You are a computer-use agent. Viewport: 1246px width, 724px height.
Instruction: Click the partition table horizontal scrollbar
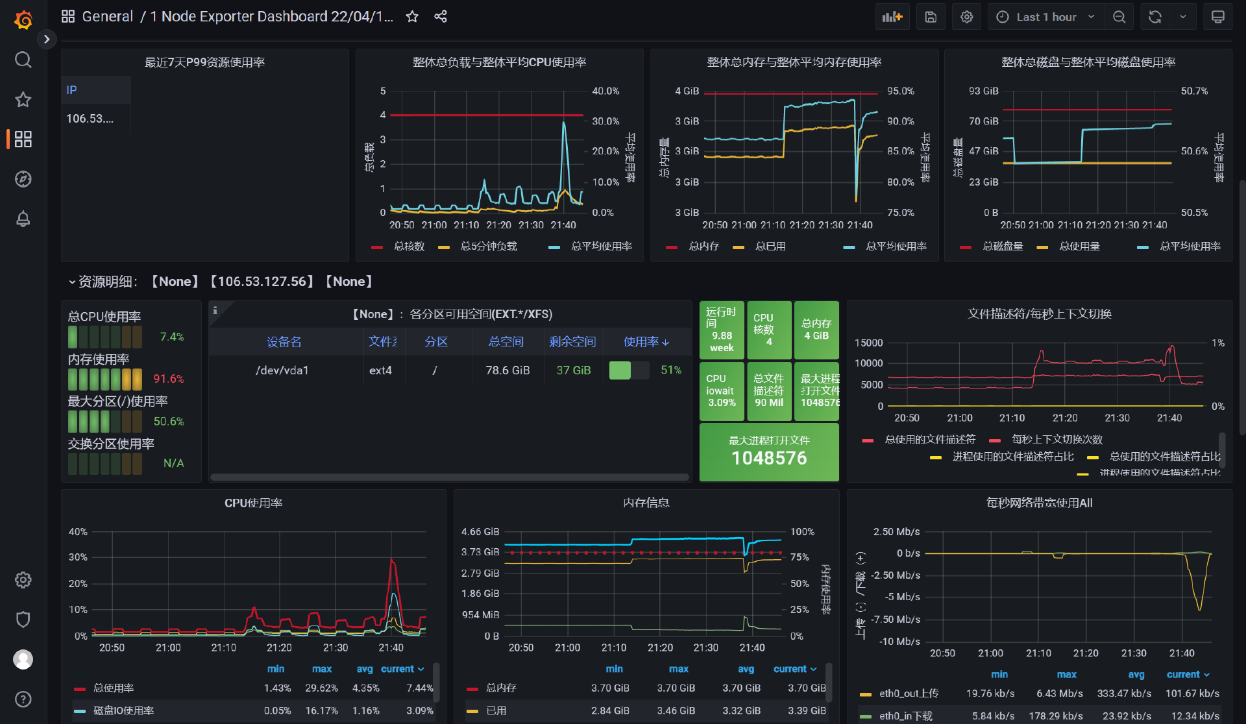449,477
